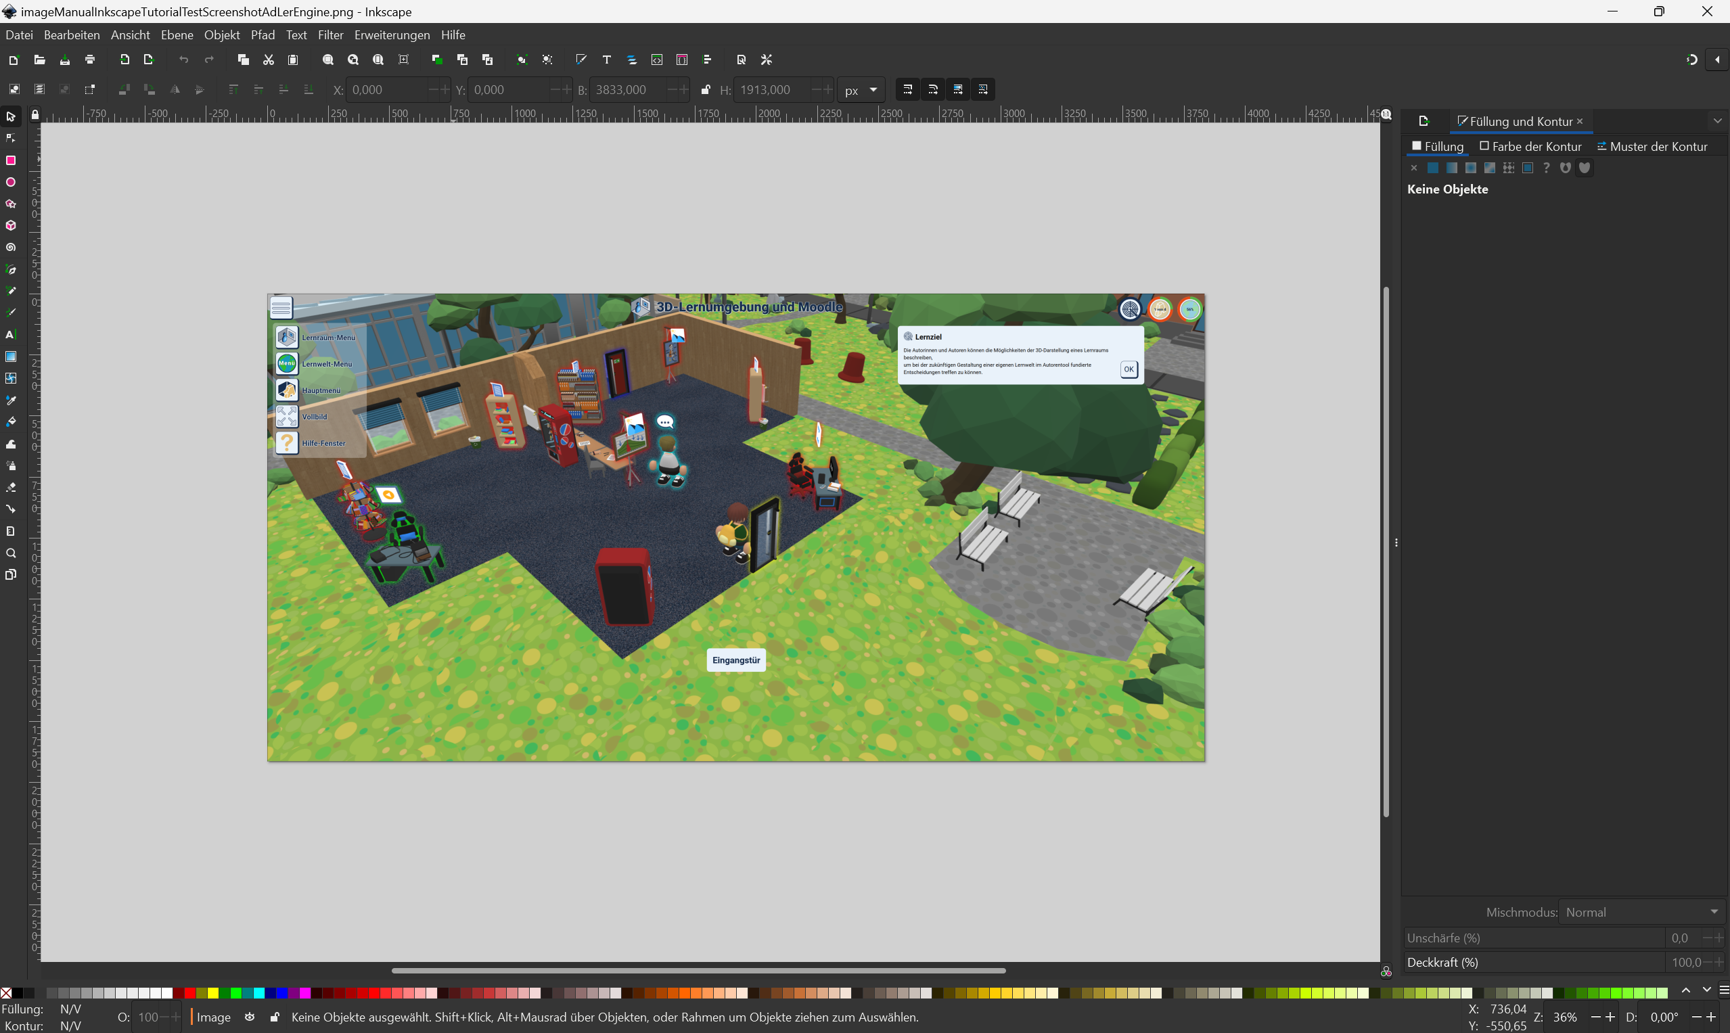Switch to Farbe der Kontur tab
This screenshot has height=1033, width=1730.
pyautogui.click(x=1530, y=146)
